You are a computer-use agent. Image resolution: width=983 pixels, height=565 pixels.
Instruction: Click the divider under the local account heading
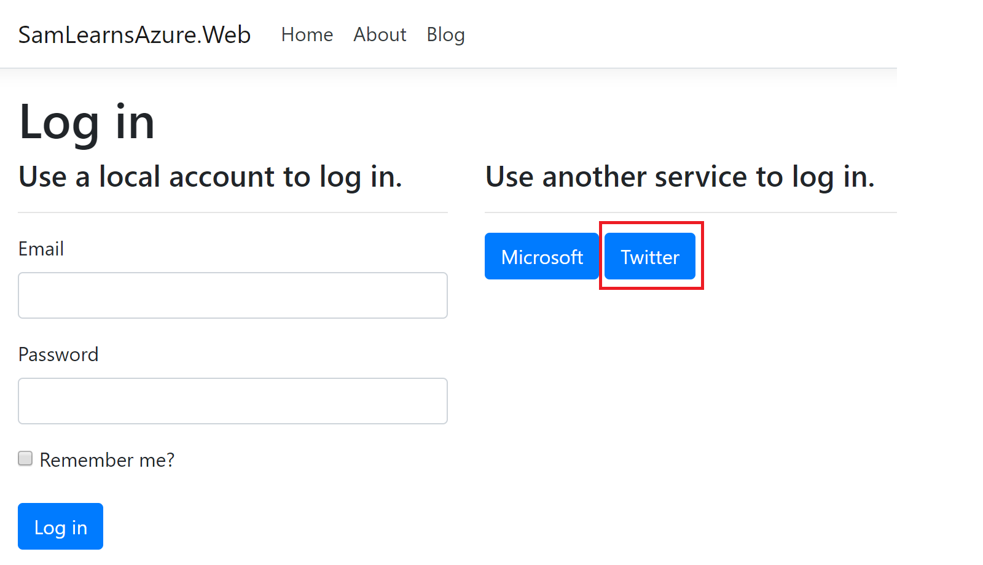click(x=233, y=212)
